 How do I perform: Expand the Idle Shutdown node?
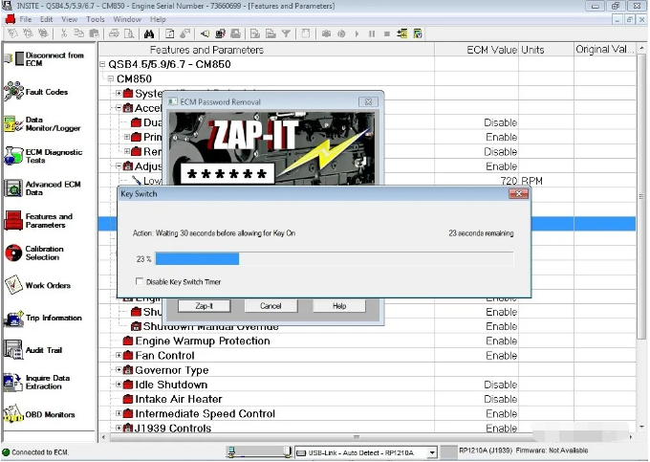pyautogui.click(x=119, y=384)
